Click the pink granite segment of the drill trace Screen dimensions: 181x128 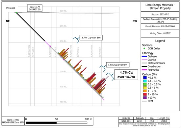(x=47, y=44)
